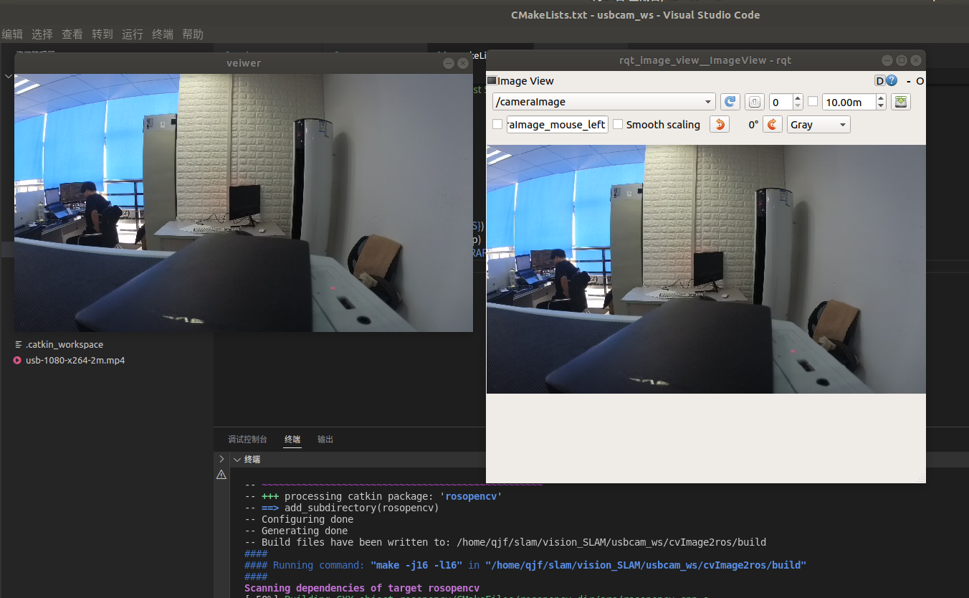Screen dimensions: 969x598
Task: Click the 0° rotation label in rqt
Action: [x=753, y=125]
